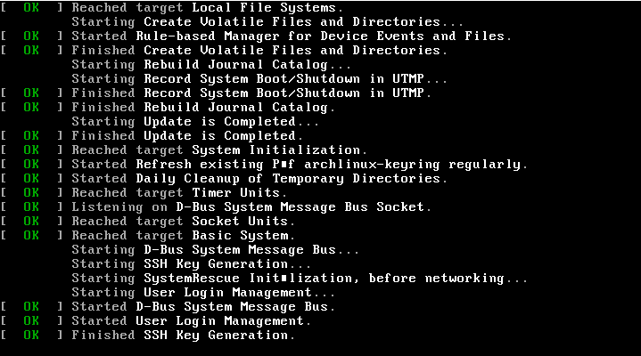Click the 'Finished Rebuild Journal Catalog' message

pos(203,108)
